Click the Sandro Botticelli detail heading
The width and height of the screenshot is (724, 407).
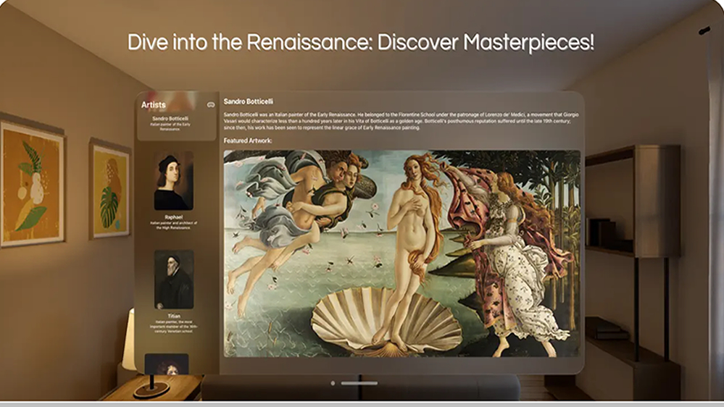pos(249,101)
